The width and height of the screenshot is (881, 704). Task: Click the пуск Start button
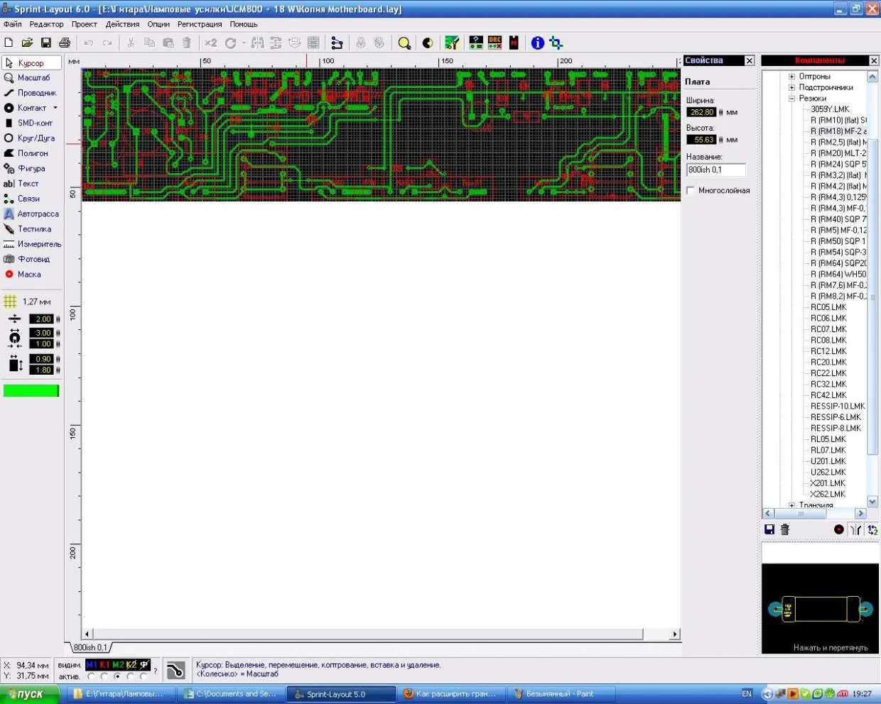31,694
